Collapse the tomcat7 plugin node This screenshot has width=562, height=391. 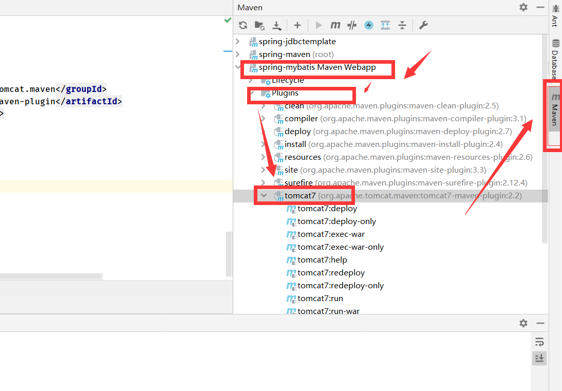[264, 196]
